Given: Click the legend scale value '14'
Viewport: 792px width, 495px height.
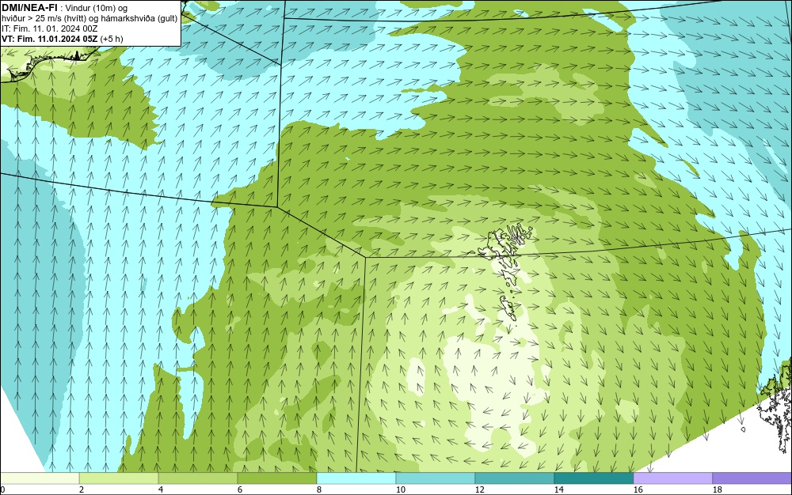Looking at the screenshot, I should point(558,489).
